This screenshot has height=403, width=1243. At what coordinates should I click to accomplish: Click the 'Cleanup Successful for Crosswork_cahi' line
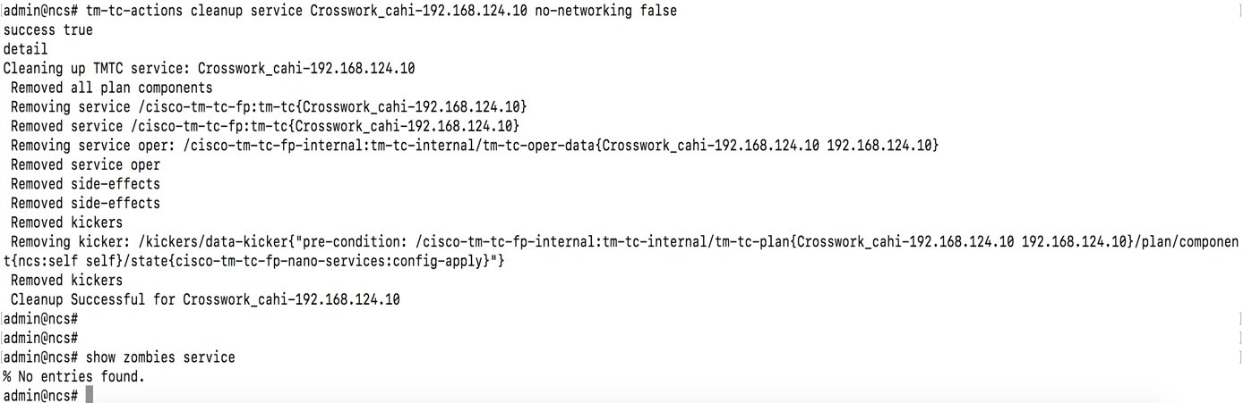(205, 299)
